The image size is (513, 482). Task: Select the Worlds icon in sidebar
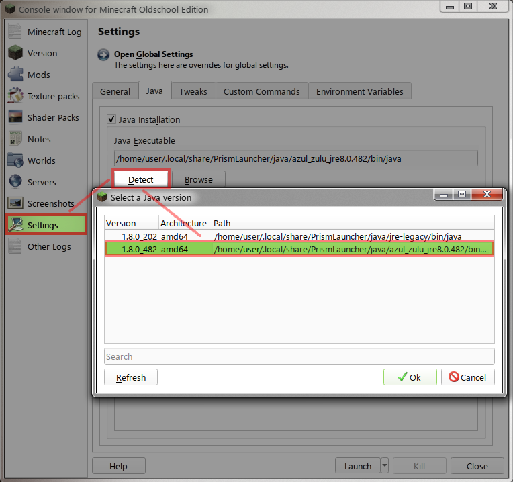click(x=15, y=161)
